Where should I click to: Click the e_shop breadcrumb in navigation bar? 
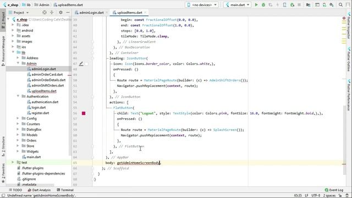[x=10, y=5]
